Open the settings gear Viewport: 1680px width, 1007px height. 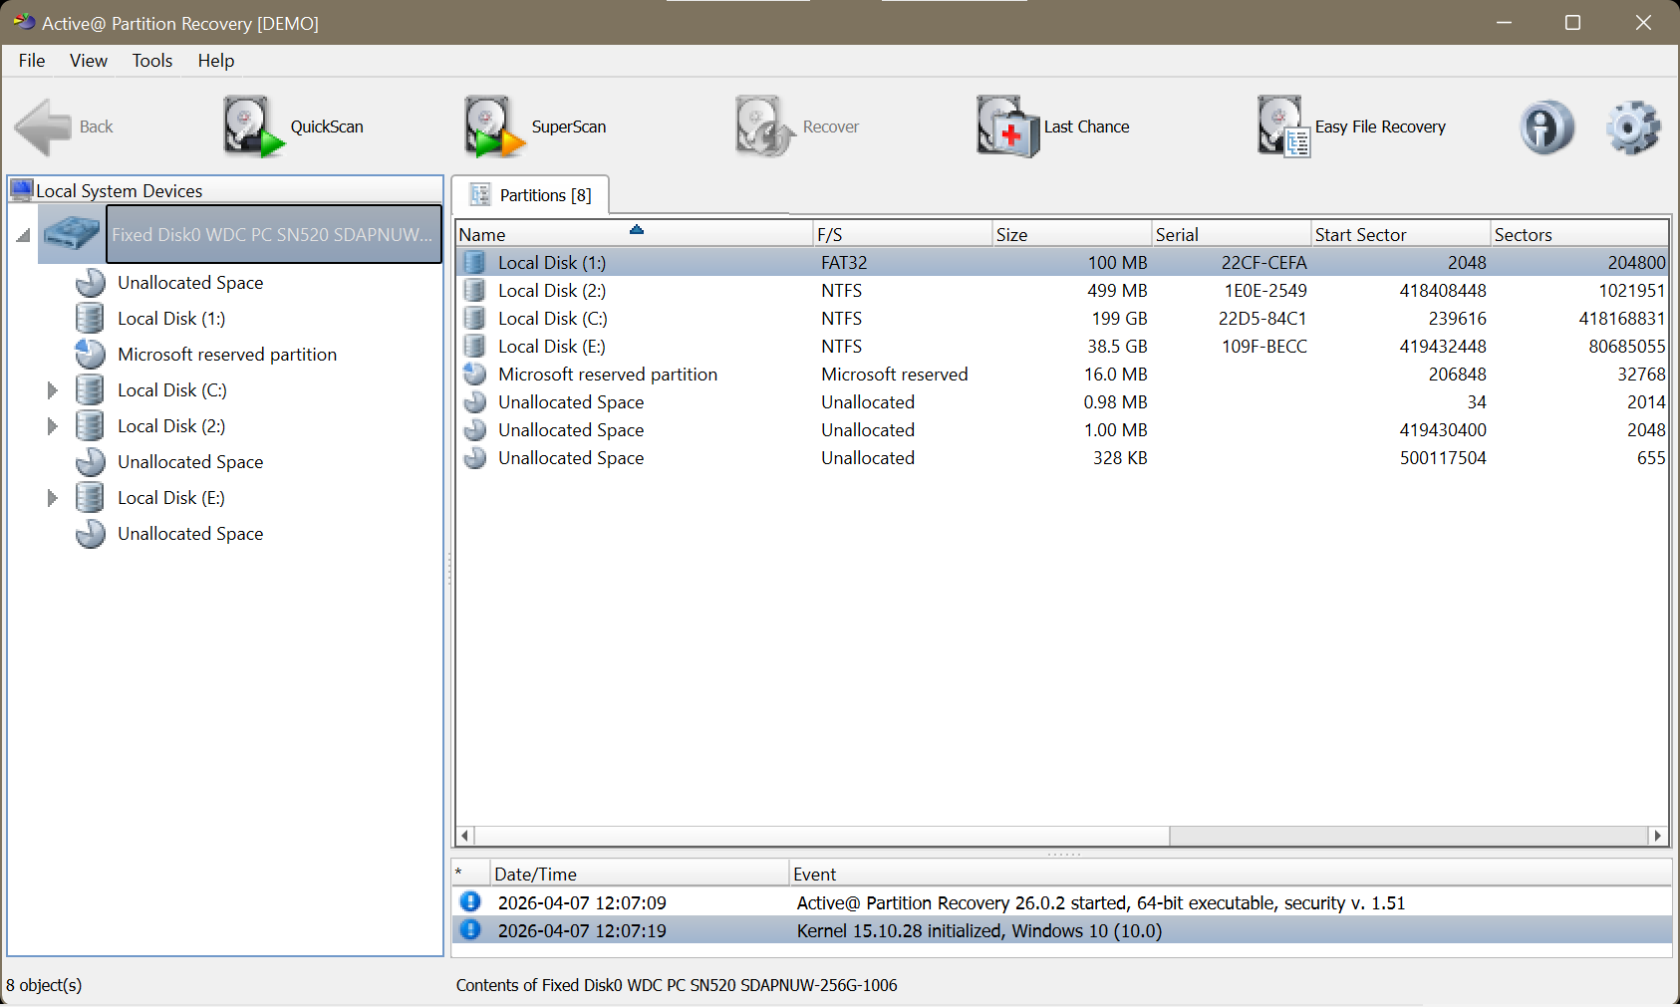pyautogui.click(x=1631, y=126)
